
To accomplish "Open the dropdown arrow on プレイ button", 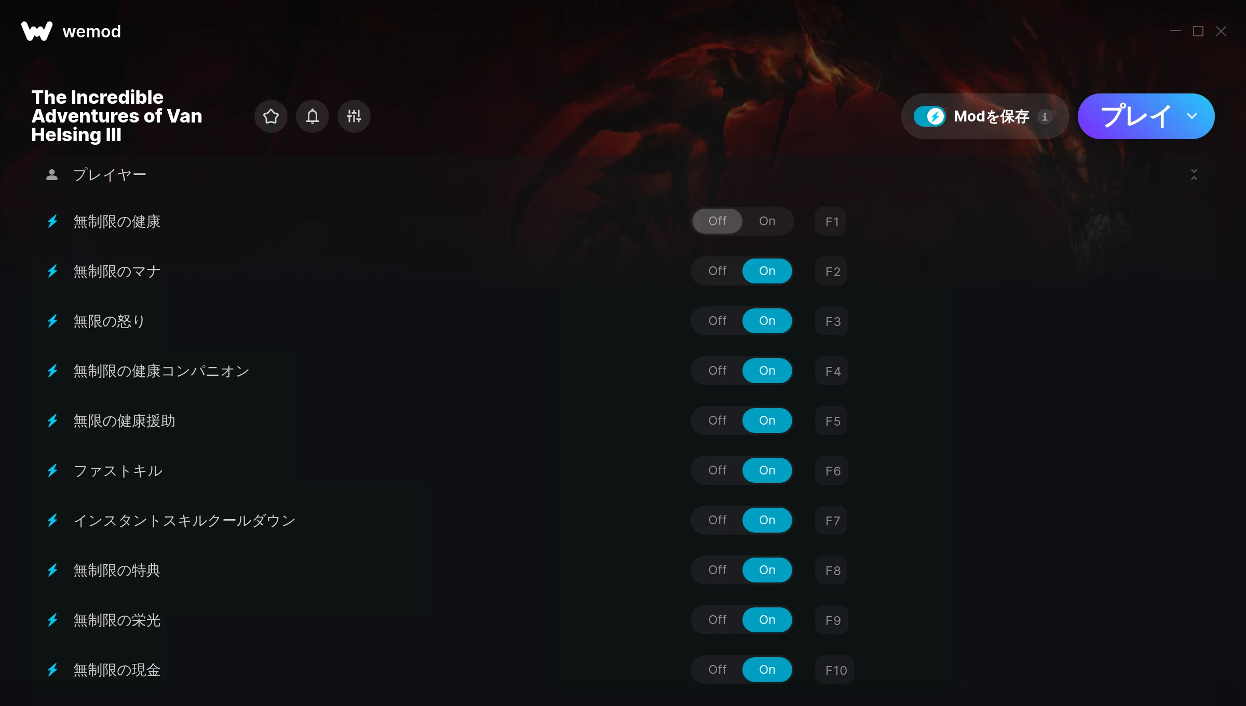I will (x=1192, y=116).
